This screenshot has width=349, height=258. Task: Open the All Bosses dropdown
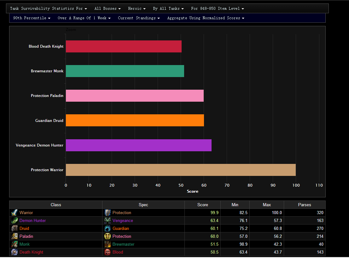108,9
